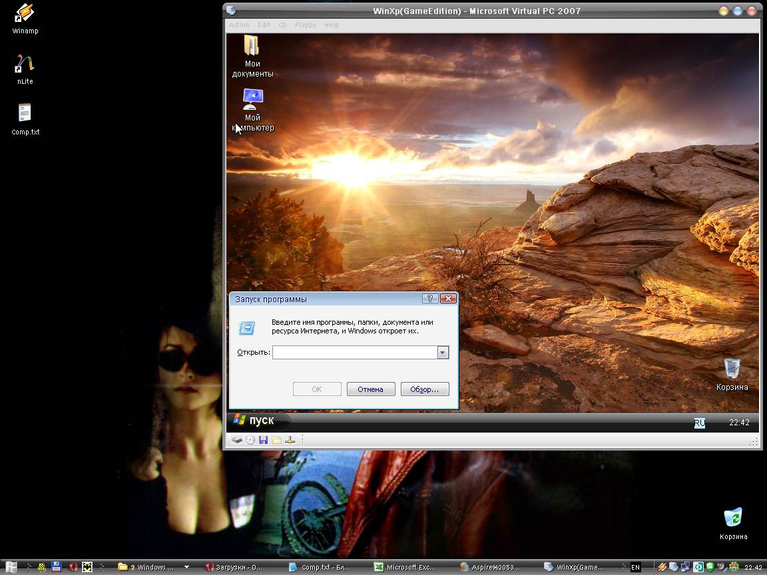This screenshot has height=575, width=767.
Task: Click the host desktop Корзина recycle bin
Action: [732, 518]
